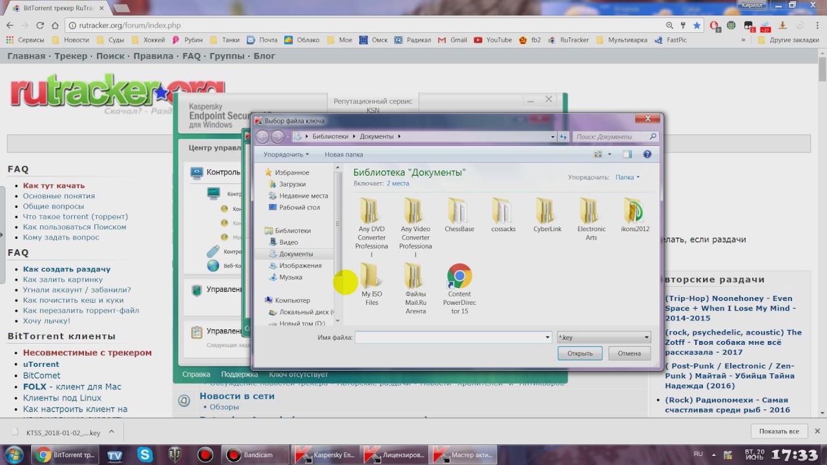The width and height of the screenshot is (827, 465).
Task: Open the My ISO Files folder
Action: point(372,284)
